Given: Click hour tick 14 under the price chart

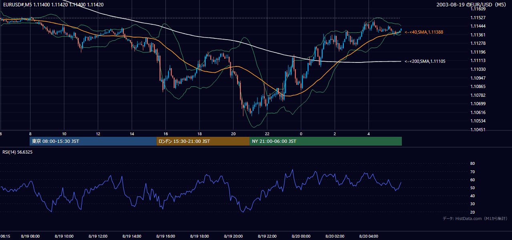Looking at the screenshot, I should click(132, 134).
